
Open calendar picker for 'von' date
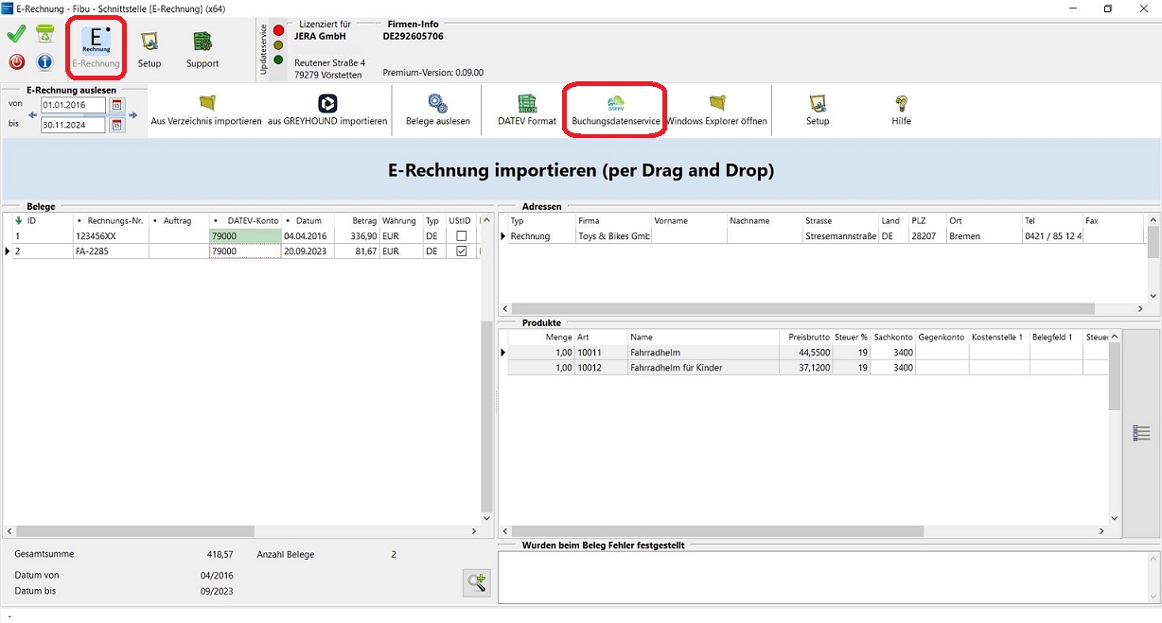pos(117,105)
